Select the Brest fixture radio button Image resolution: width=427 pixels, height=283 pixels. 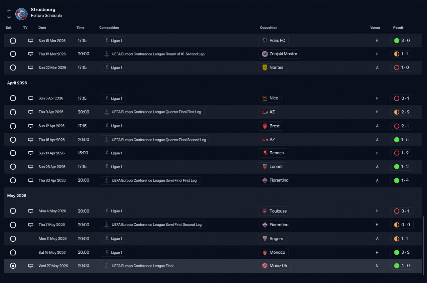[13, 126]
